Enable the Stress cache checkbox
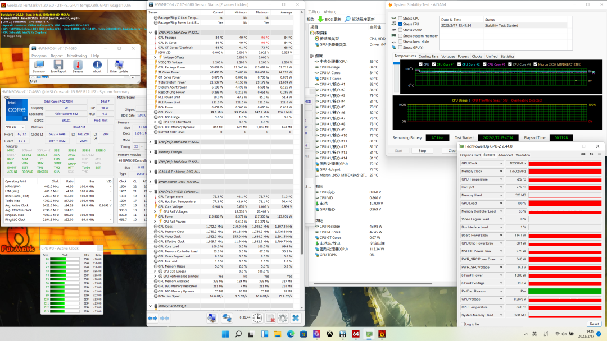This screenshot has height=341, width=607. (x=400, y=30)
